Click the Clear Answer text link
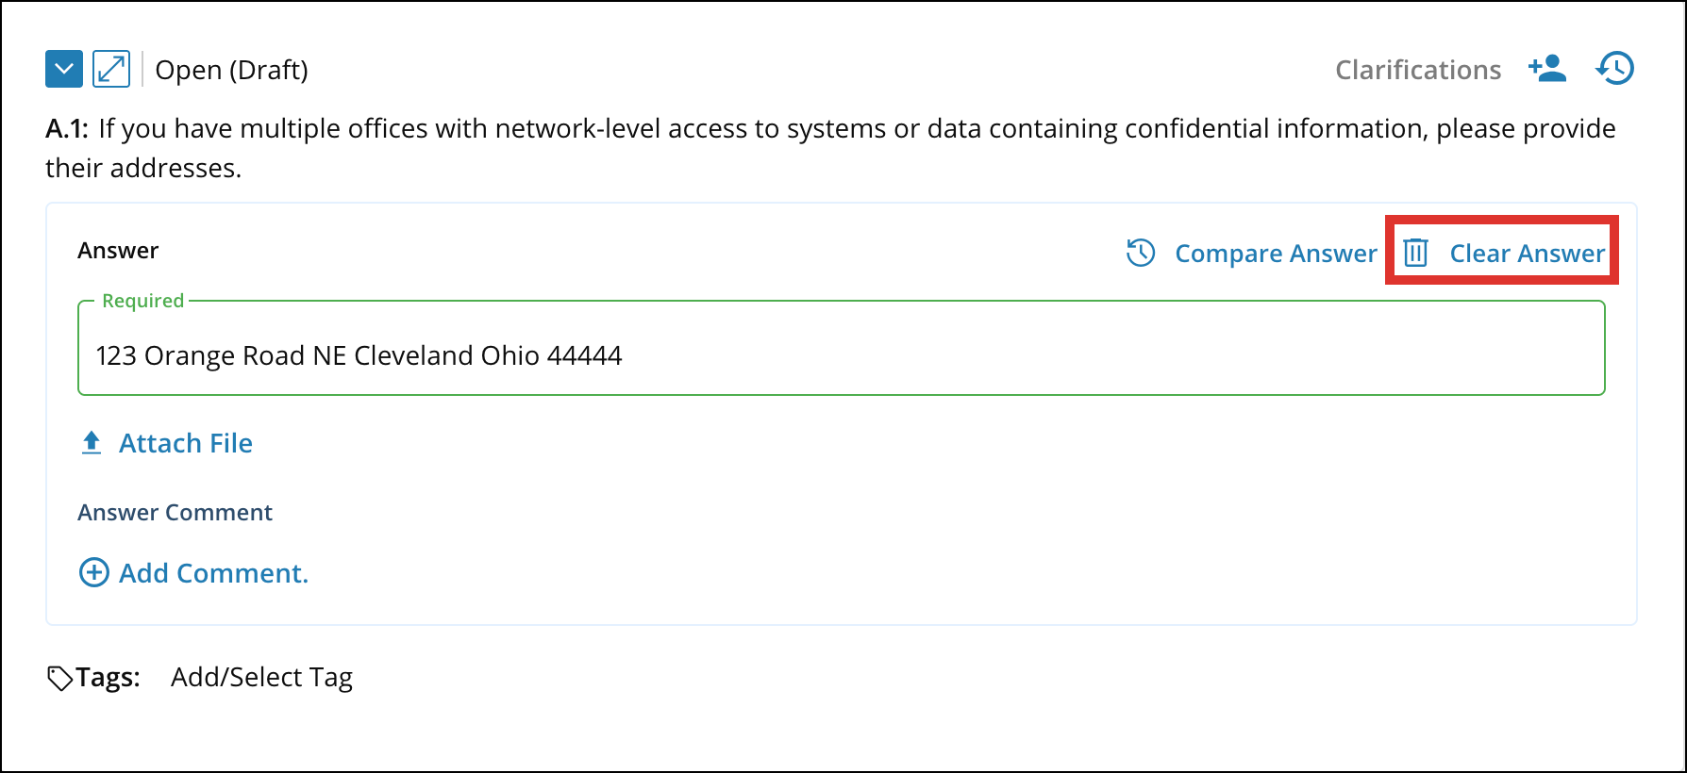Image resolution: width=1687 pixels, height=773 pixels. tap(1527, 254)
